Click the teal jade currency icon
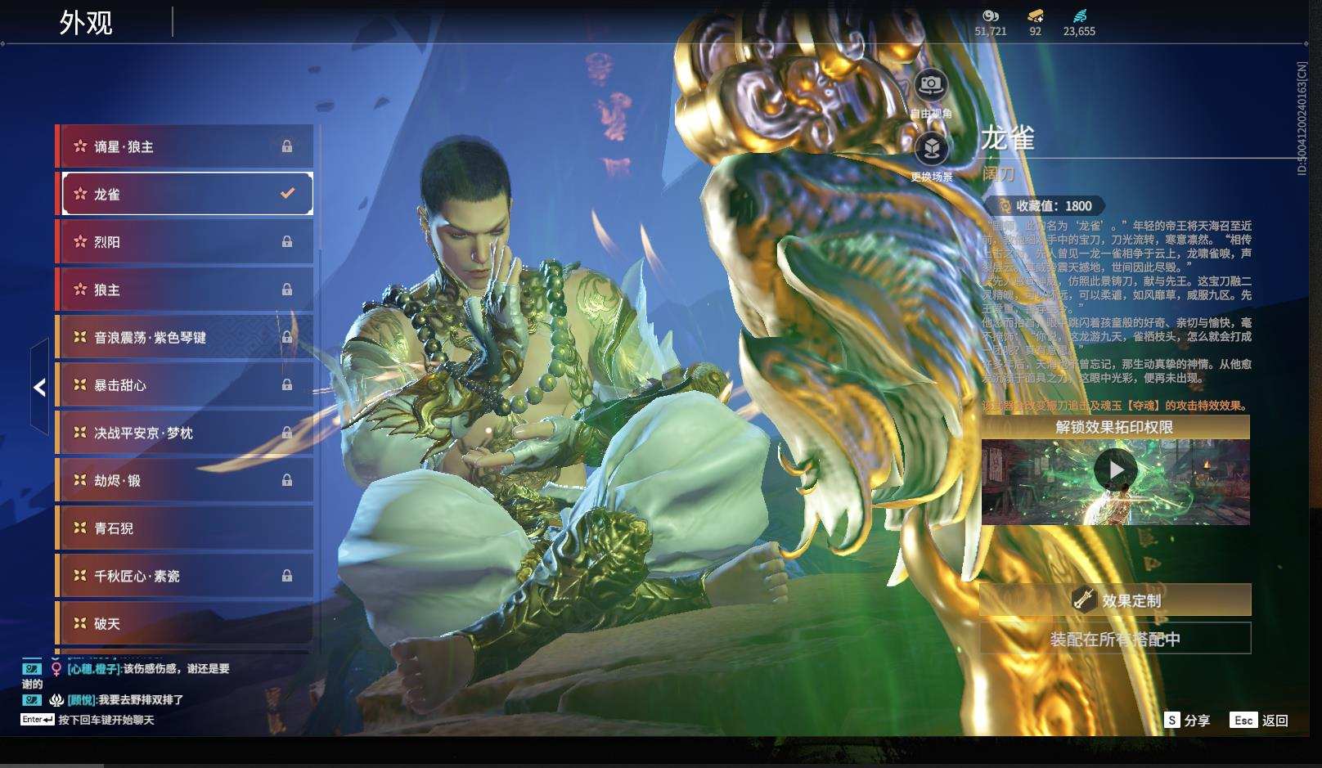 click(x=1079, y=15)
